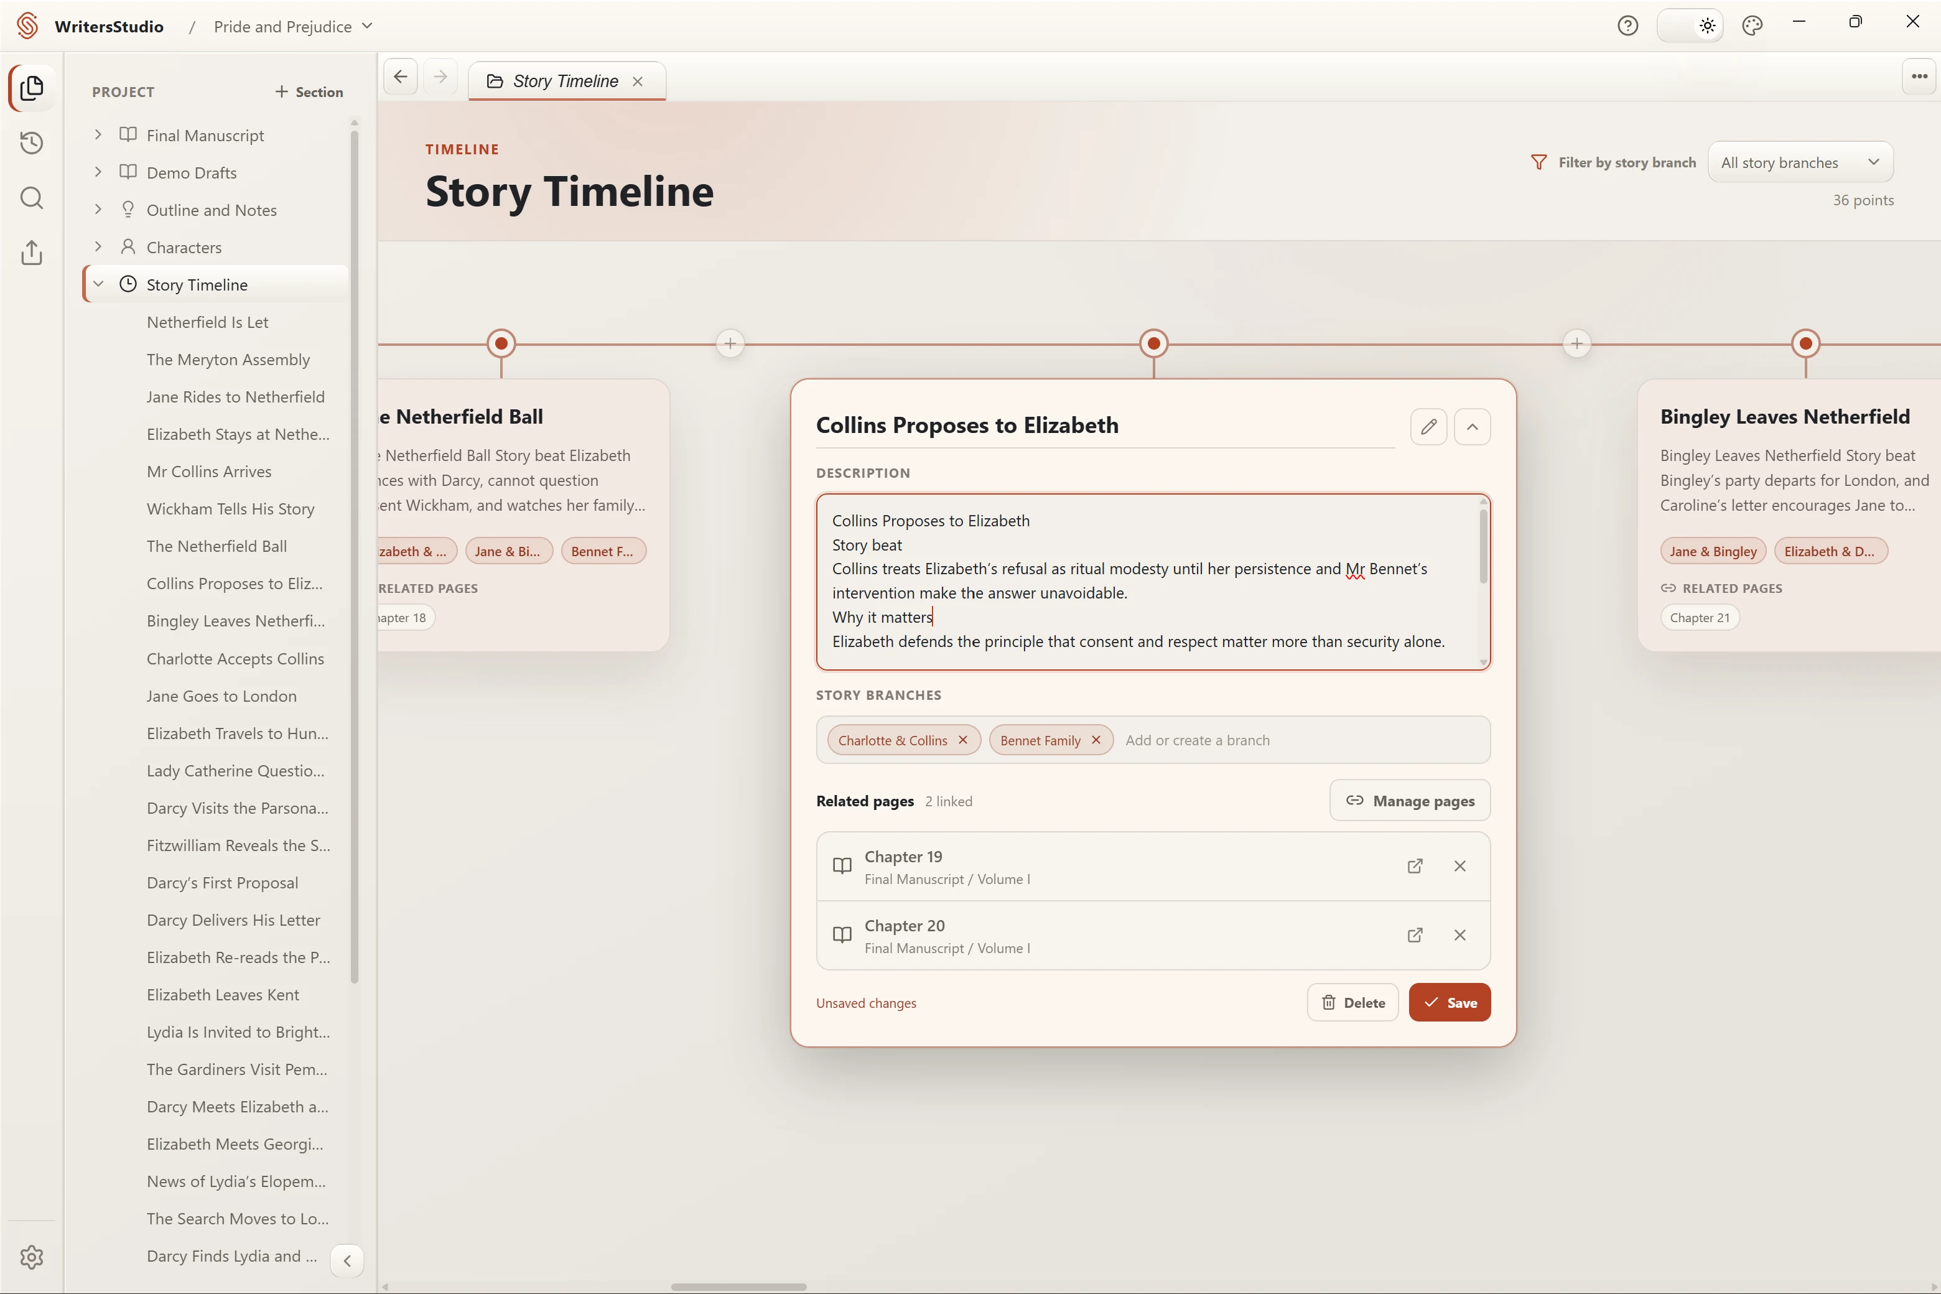Expand the Final Manuscript section
The image size is (1941, 1294).
click(98, 134)
